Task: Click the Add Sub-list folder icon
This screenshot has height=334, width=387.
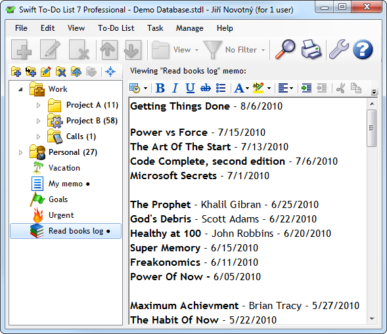Action: point(31,72)
